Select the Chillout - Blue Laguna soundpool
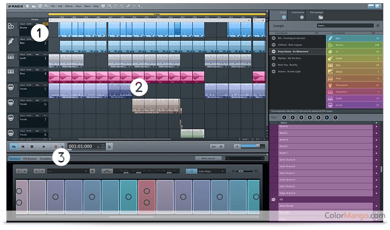The height and width of the screenshot is (230, 390). point(297,45)
